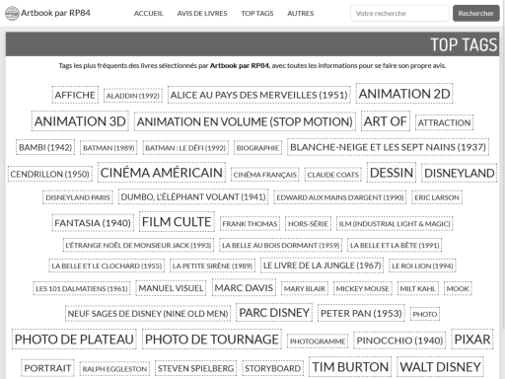This screenshot has width=505, height=379.
Task: Open the ILM (Industrial Light & Magic) tag
Action: [395, 224]
